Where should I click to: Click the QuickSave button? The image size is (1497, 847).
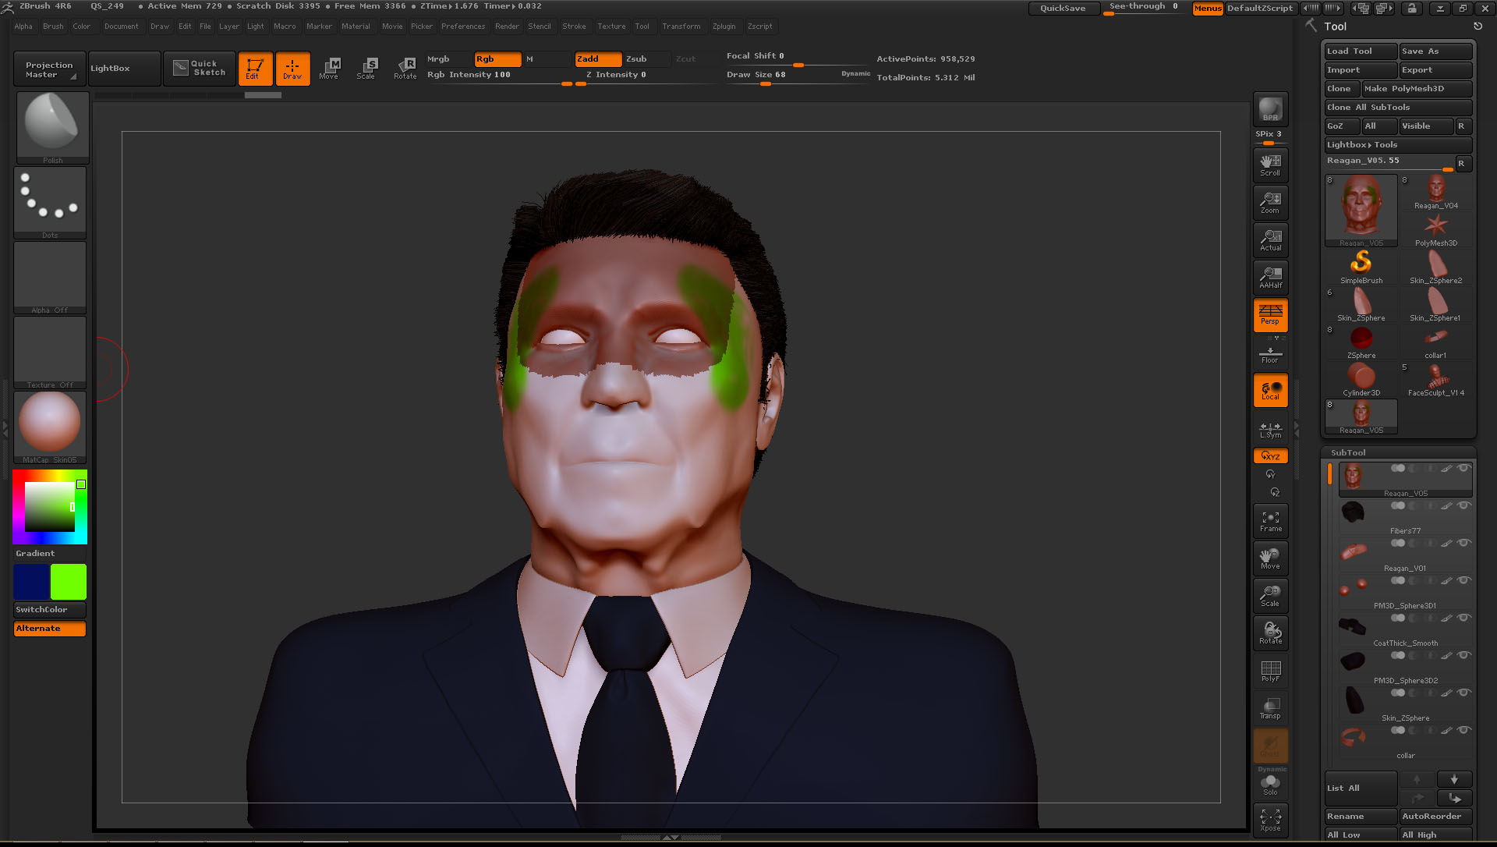(x=1063, y=8)
